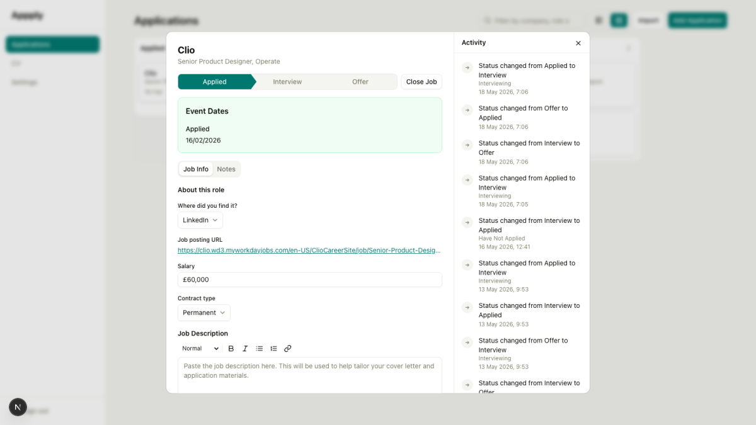Switch to the Notes tab
This screenshot has height=425, width=756.
(226, 169)
